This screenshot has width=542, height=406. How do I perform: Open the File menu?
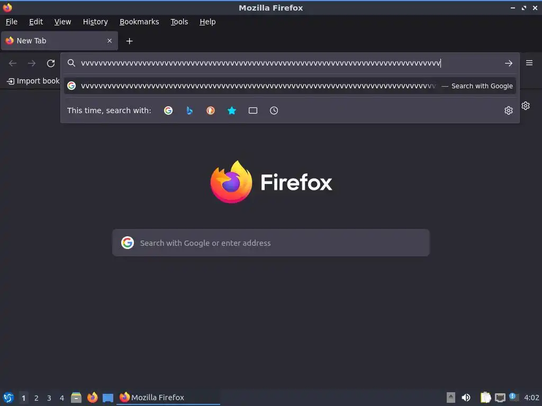click(12, 22)
